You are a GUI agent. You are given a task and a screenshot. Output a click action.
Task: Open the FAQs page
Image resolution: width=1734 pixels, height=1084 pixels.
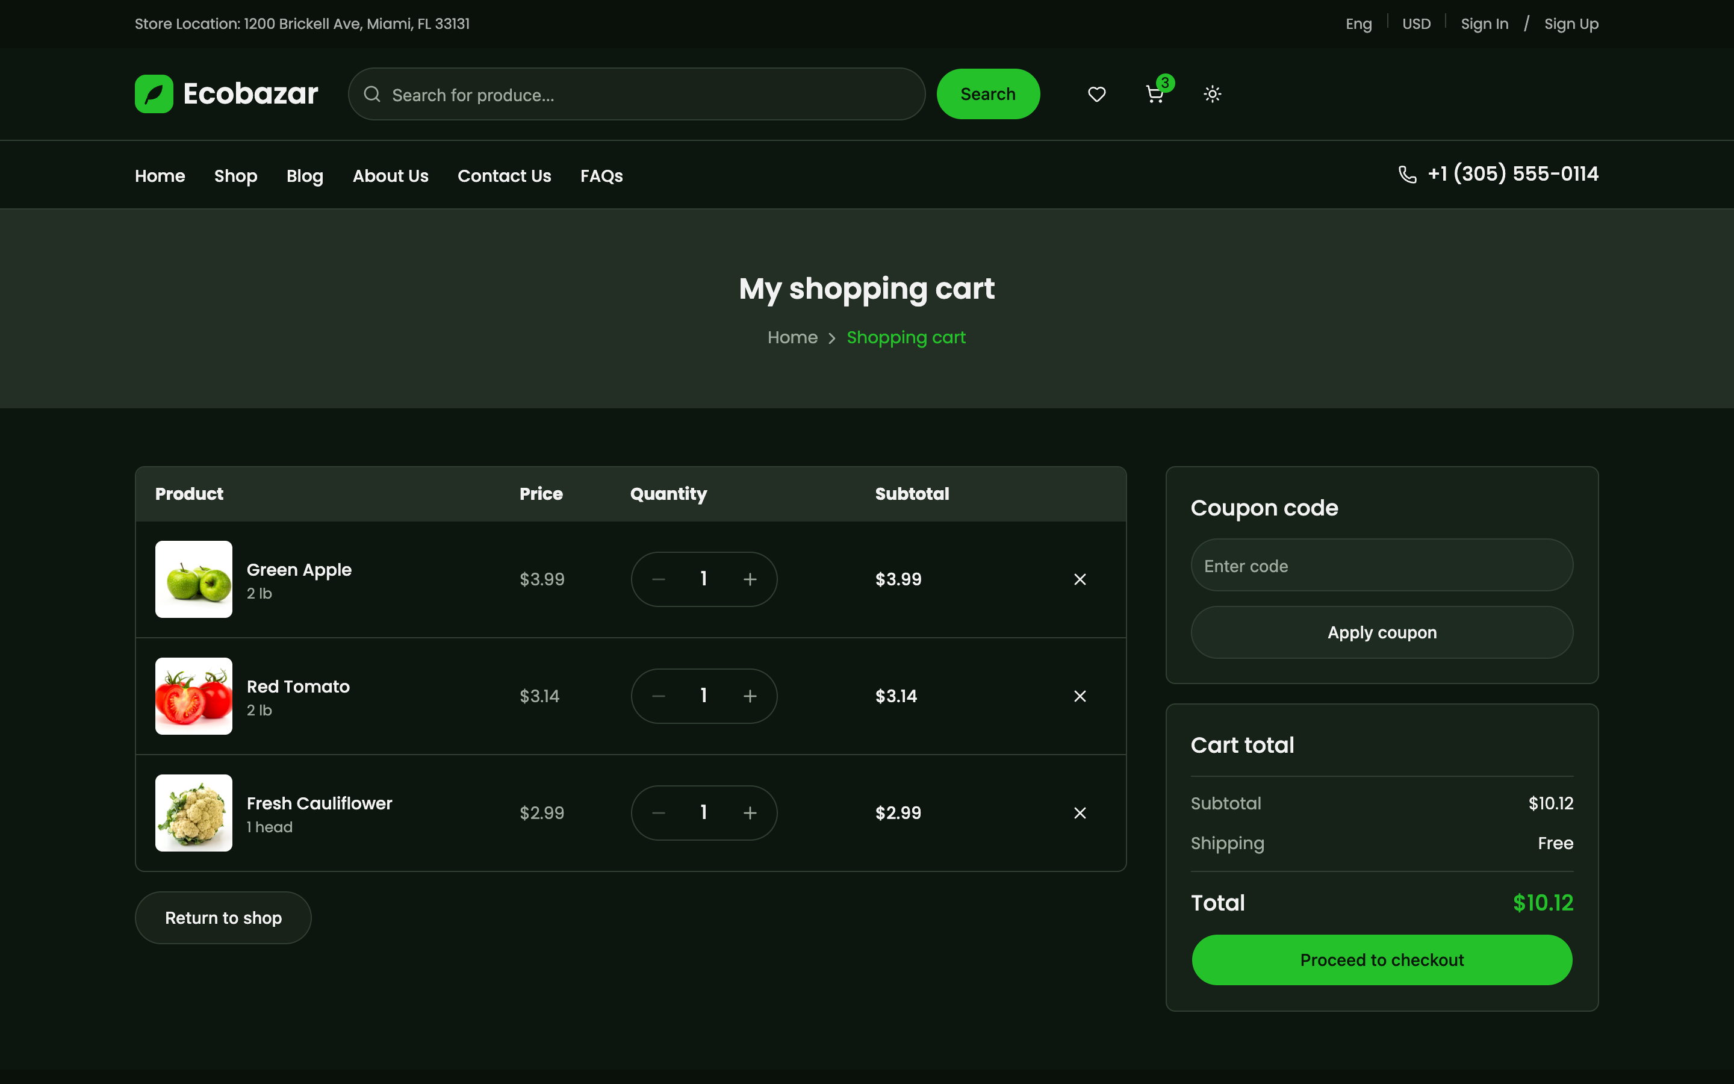(602, 176)
